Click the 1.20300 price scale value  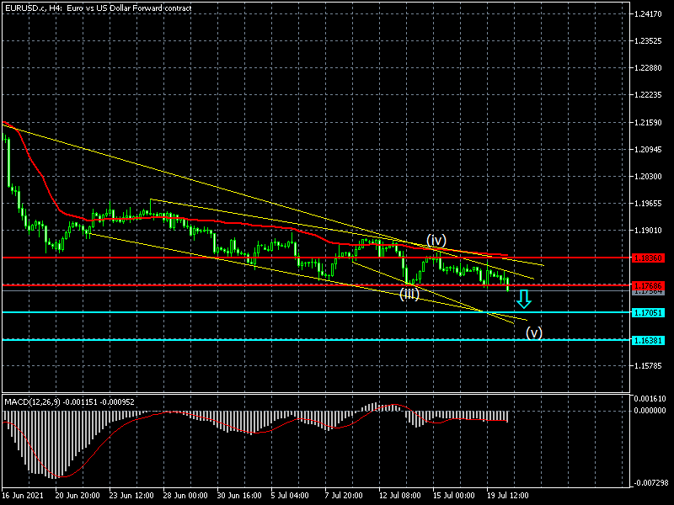coord(650,177)
